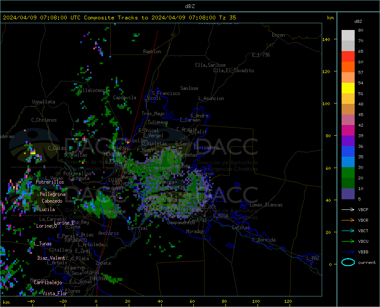This screenshot has width=380, height=307.
Task: Click the 140 km vertical axis tick
Action: coord(326,39)
